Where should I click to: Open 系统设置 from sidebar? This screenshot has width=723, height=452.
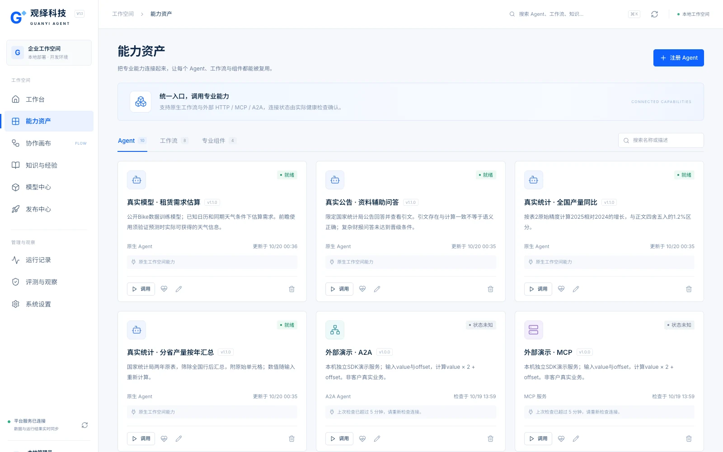49,304
